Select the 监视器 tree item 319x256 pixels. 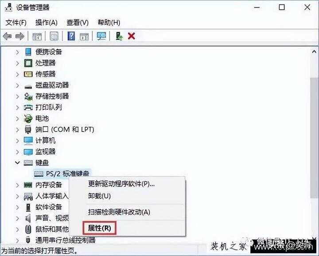(x=45, y=151)
